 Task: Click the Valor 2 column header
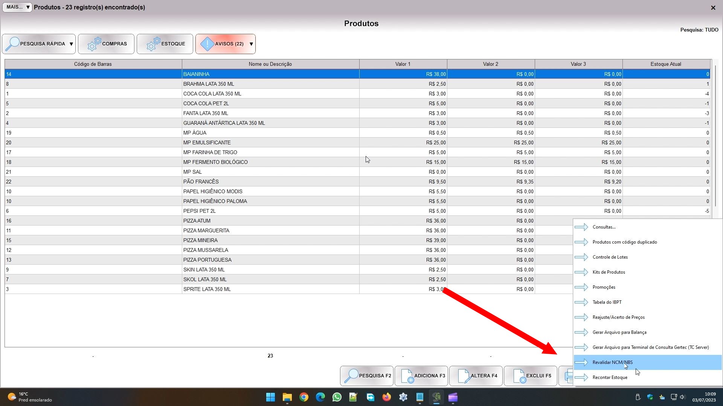pos(491,64)
